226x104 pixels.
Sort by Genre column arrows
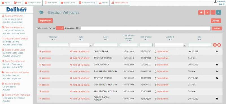coord(106,39)
